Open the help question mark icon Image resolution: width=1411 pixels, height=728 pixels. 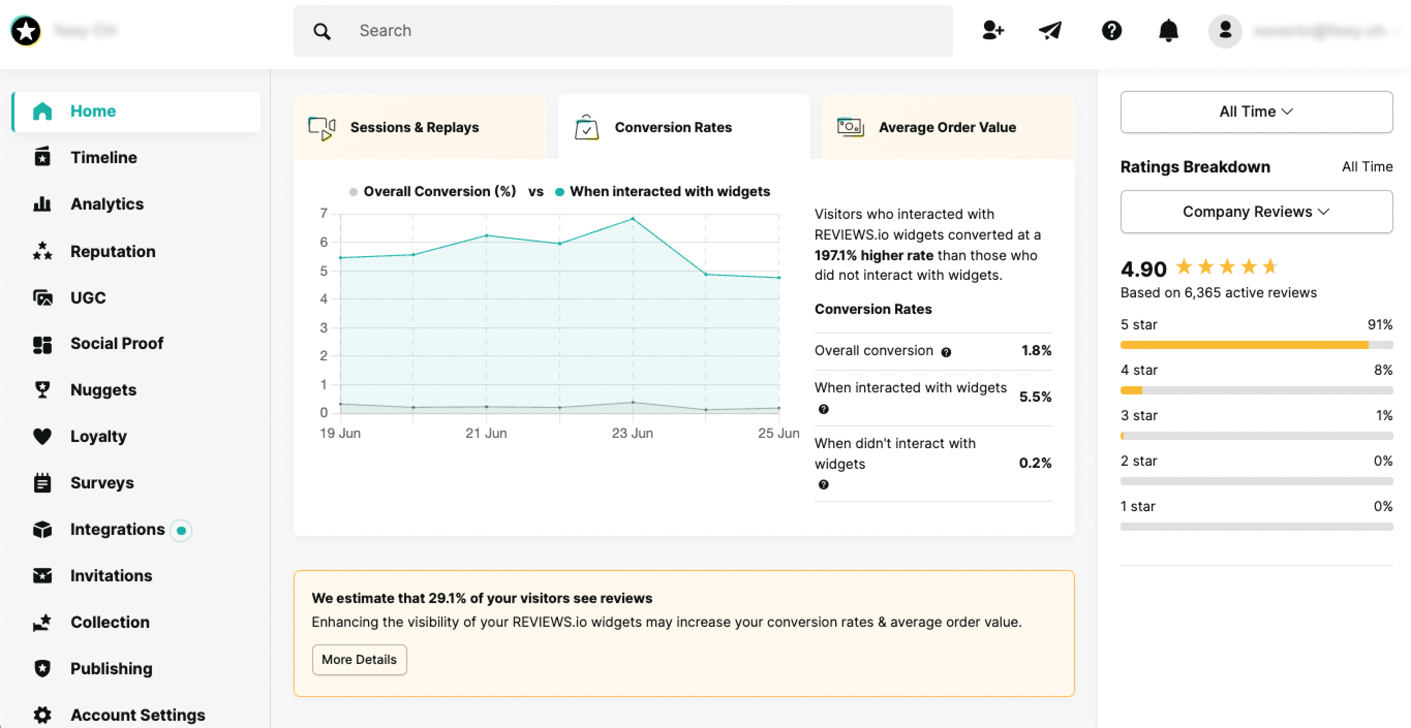pyautogui.click(x=1111, y=30)
